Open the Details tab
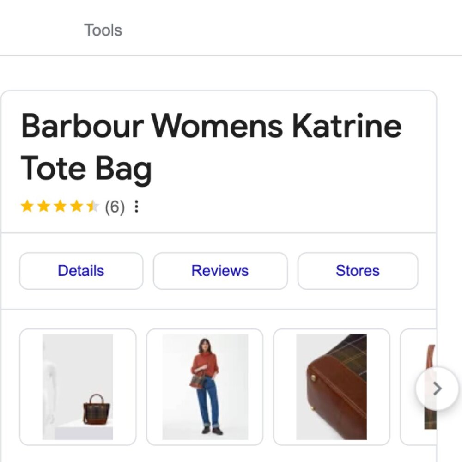Screen dimensions: 462x462 click(81, 271)
